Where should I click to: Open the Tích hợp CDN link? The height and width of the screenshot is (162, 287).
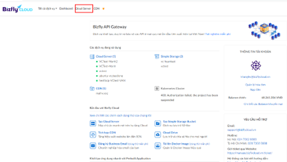107,133
